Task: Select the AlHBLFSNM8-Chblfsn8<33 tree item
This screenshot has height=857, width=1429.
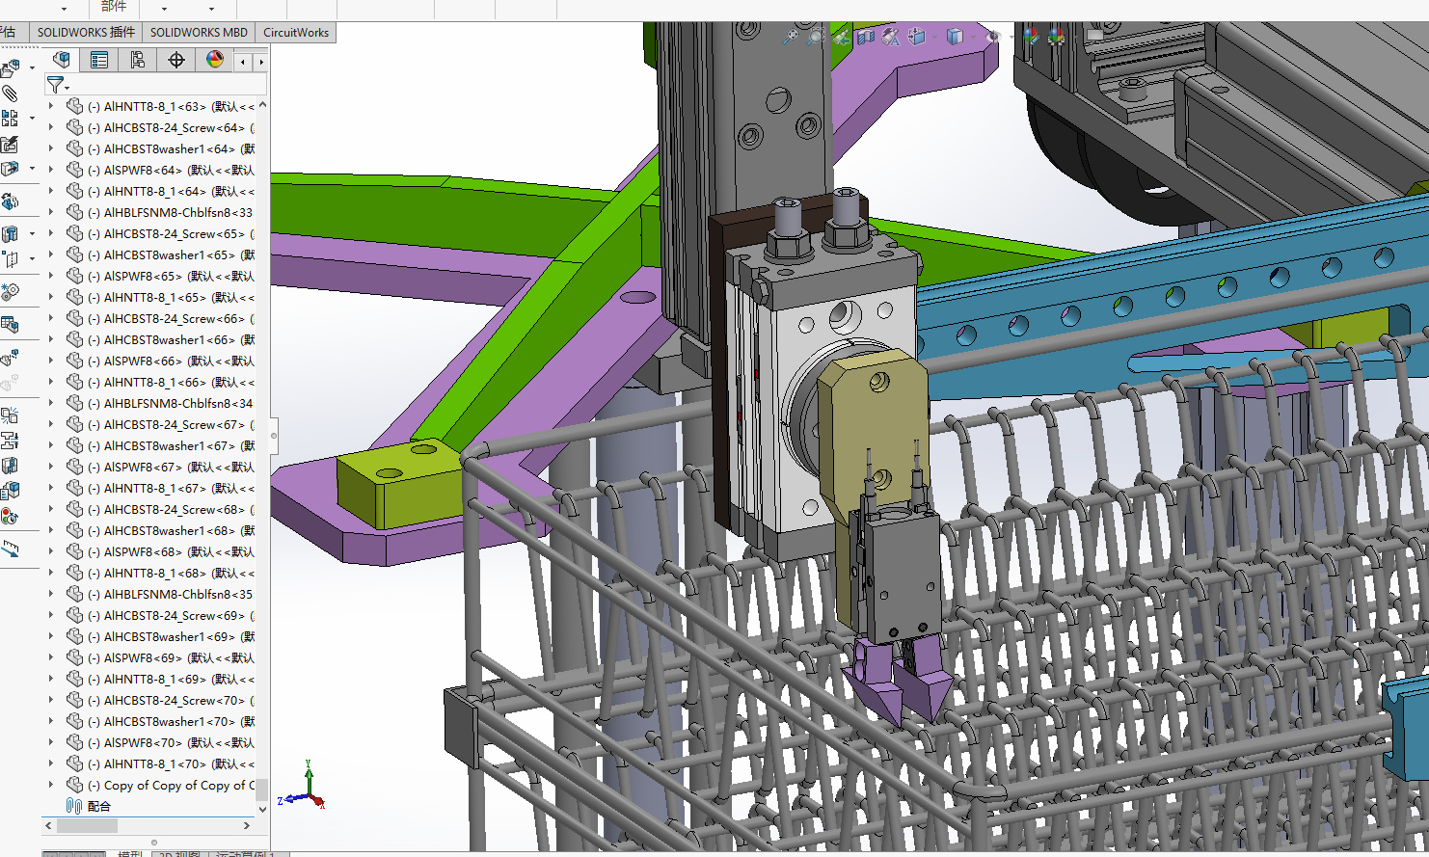Action: pyautogui.click(x=170, y=212)
